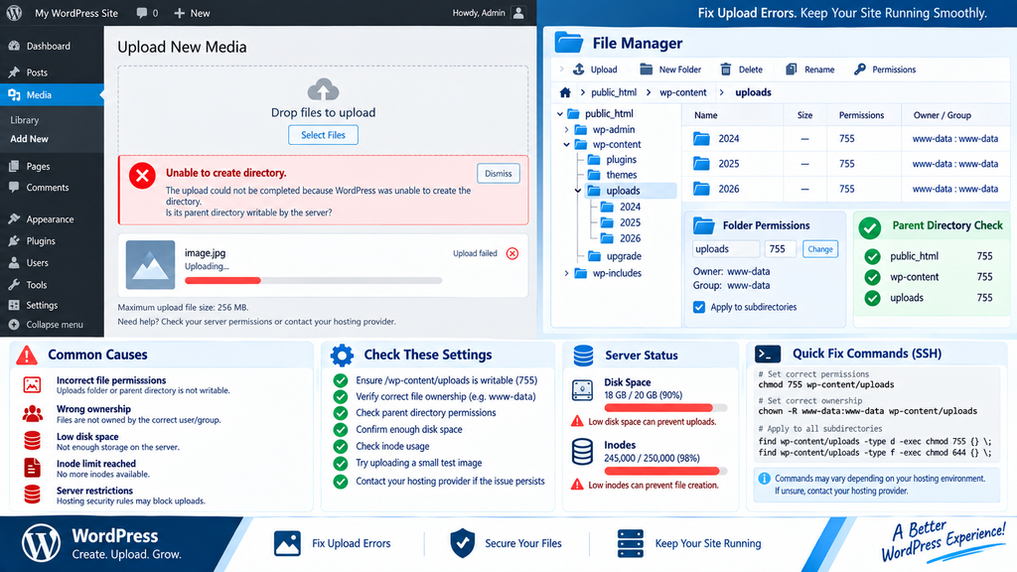The image size is (1017, 572).
Task: Click the New link in admin bar
Action: click(x=192, y=13)
